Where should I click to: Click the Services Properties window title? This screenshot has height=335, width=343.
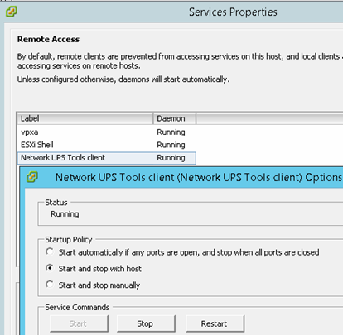(x=233, y=12)
